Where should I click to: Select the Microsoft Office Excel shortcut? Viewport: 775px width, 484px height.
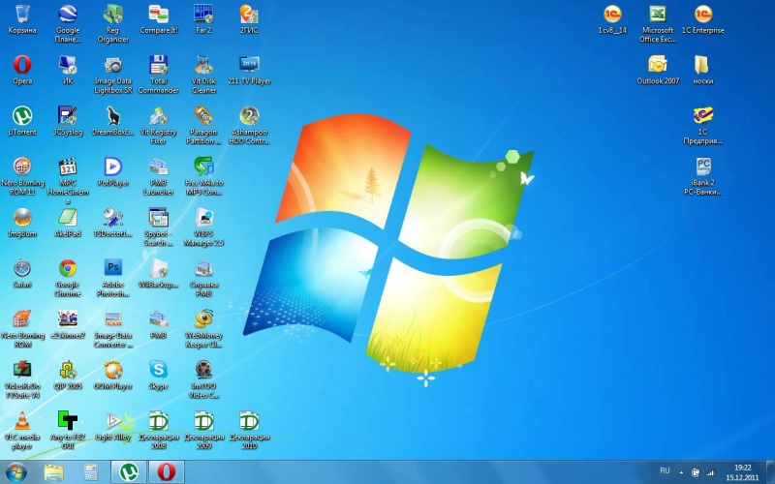pyautogui.click(x=656, y=15)
